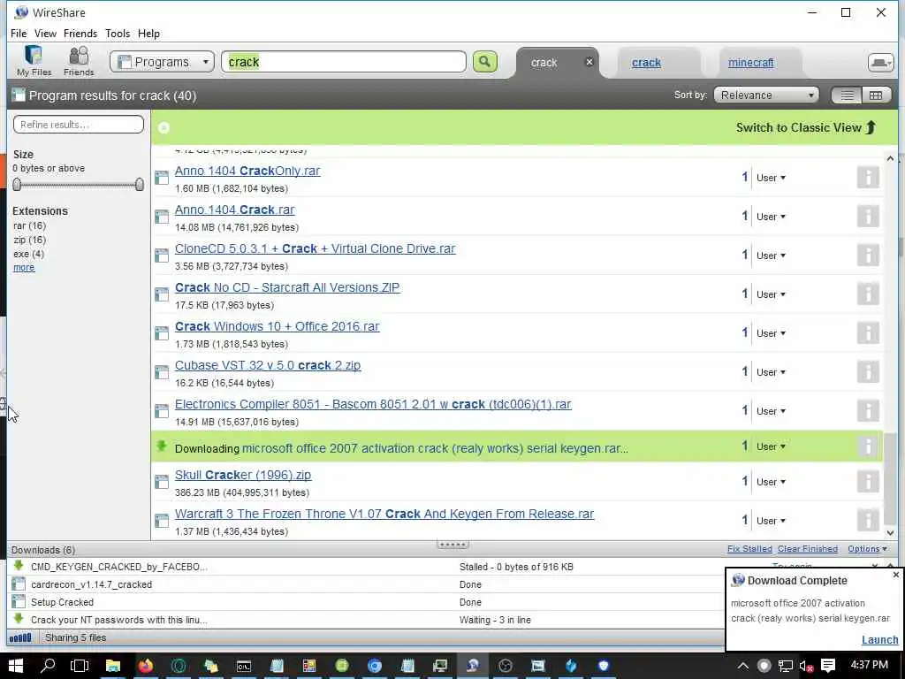Screen dimensions: 905x679
Task: Click the Refine results field
Action: (x=79, y=124)
